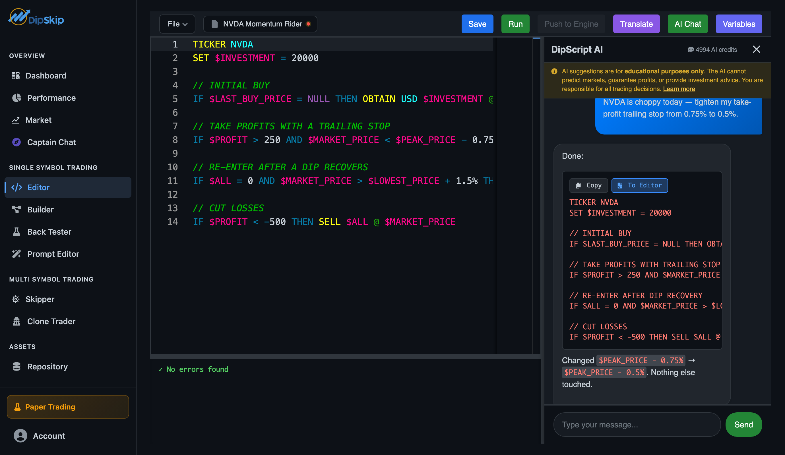This screenshot has width=785, height=455.
Task: Click line 11 re-enter dip rule
Action: point(343,181)
